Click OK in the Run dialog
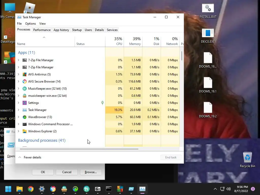The width and height of the screenshot is (260, 195). coord(43,172)
